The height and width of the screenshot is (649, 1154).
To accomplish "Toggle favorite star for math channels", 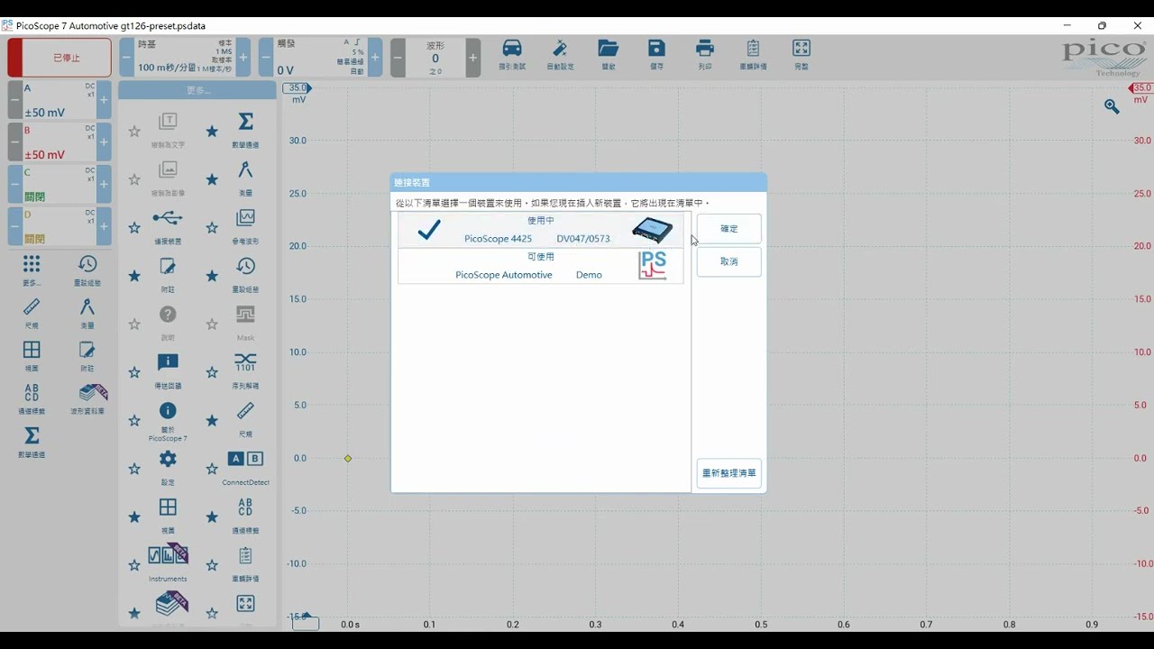I will click(212, 132).
